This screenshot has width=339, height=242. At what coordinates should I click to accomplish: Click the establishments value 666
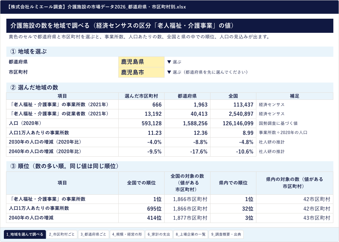[141, 104]
